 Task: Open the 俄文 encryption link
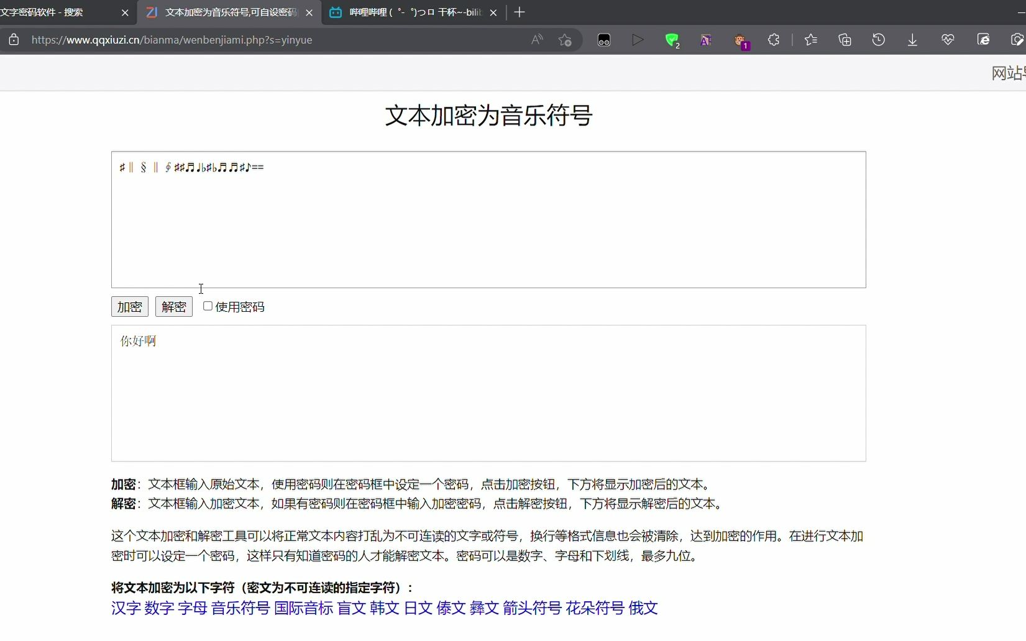(643, 608)
